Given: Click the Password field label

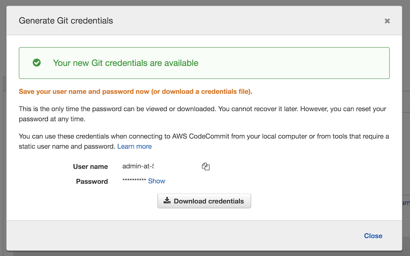Looking at the screenshot, I should [92, 181].
